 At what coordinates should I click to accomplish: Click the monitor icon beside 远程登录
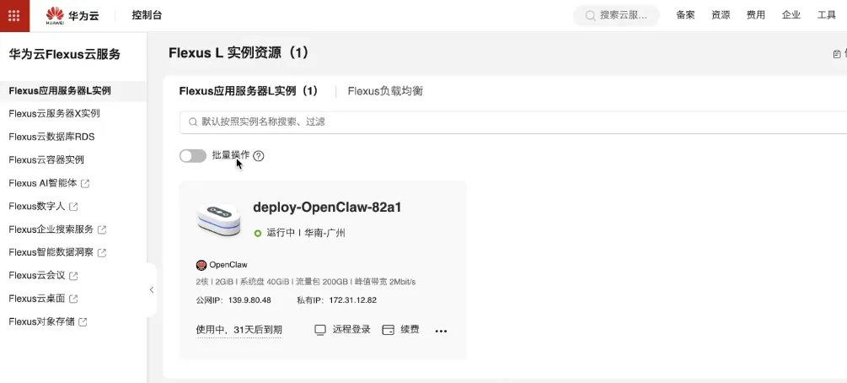point(320,330)
